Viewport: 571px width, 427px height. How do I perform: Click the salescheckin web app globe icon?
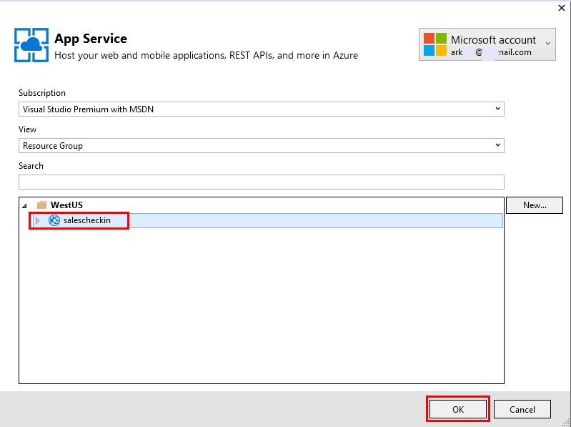point(54,220)
